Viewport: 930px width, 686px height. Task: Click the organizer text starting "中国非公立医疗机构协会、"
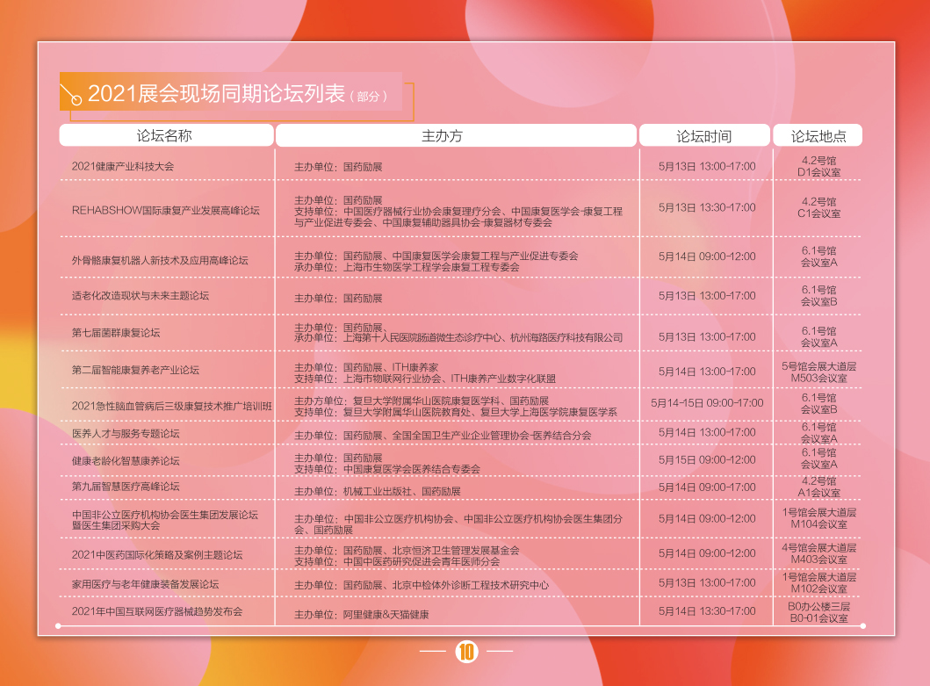pyautogui.click(x=458, y=524)
